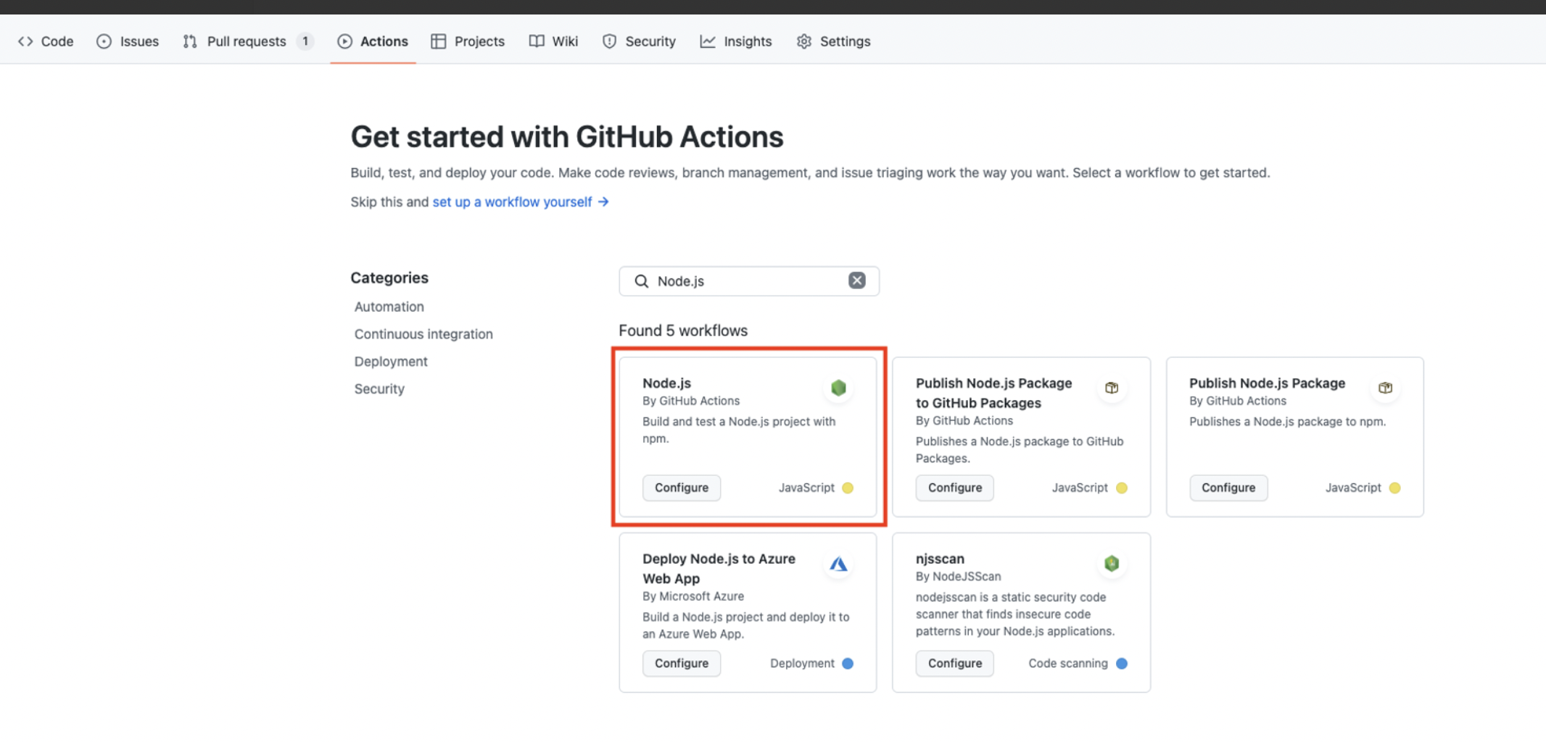1546x742 pixels.
Task: Click the njsscan logo icon
Action: tap(1112, 563)
